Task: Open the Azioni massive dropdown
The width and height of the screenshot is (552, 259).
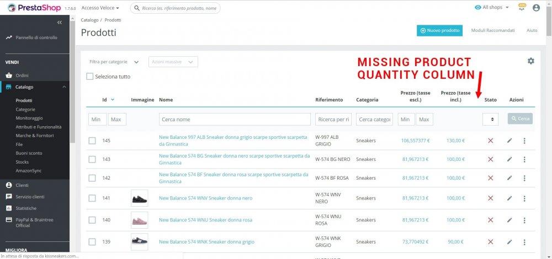Action: click(x=173, y=62)
